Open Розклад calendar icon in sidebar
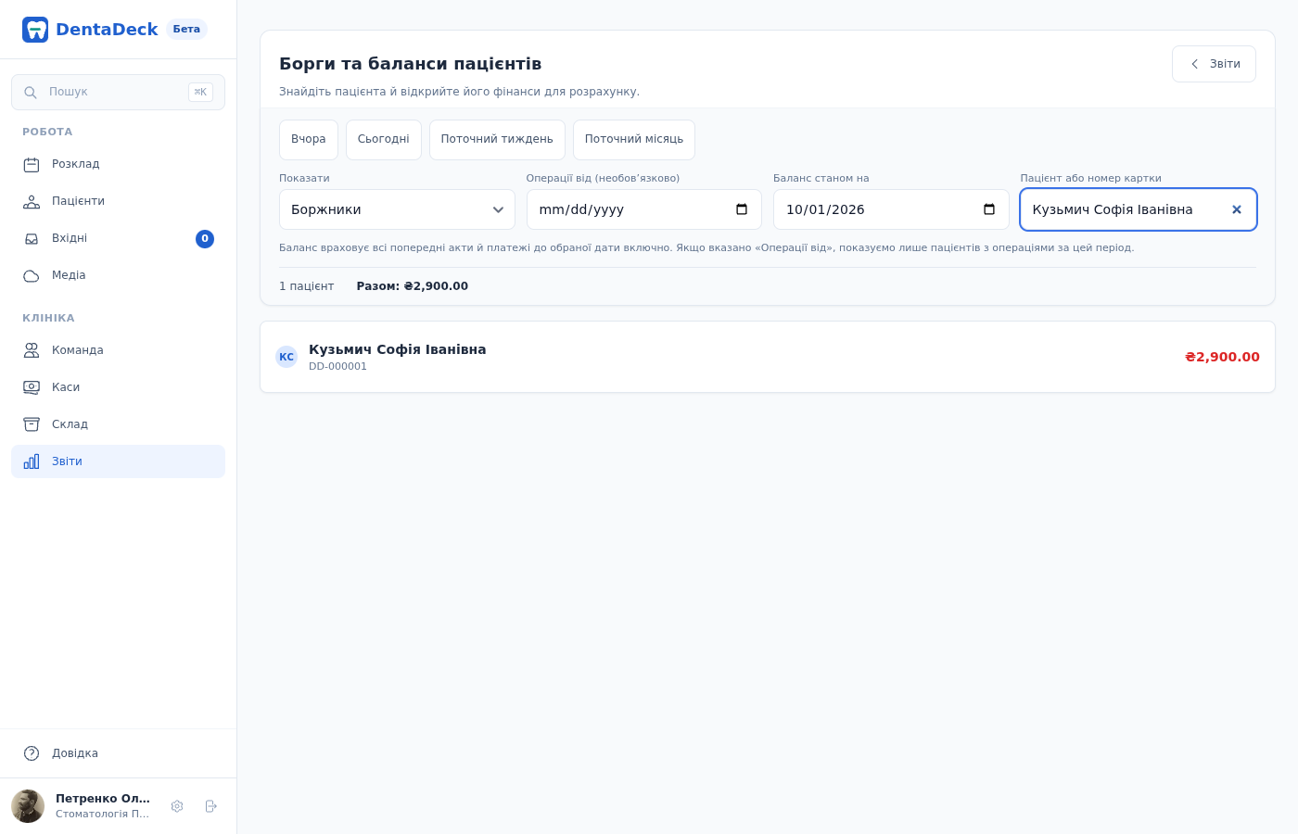This screenshot has width=1298, height=834. coord(32,165)
